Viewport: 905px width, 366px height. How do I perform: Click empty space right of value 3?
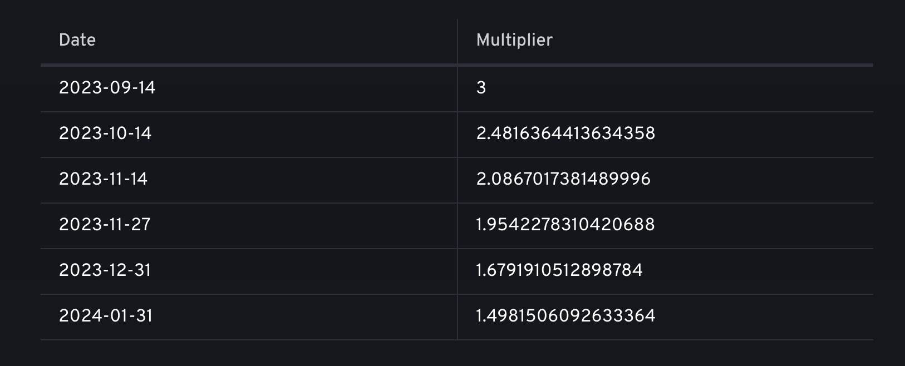679,88
